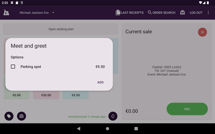Open the three-dot overflow menu
Viewport: 215px width, 134px height.
(x=208, y=13)
